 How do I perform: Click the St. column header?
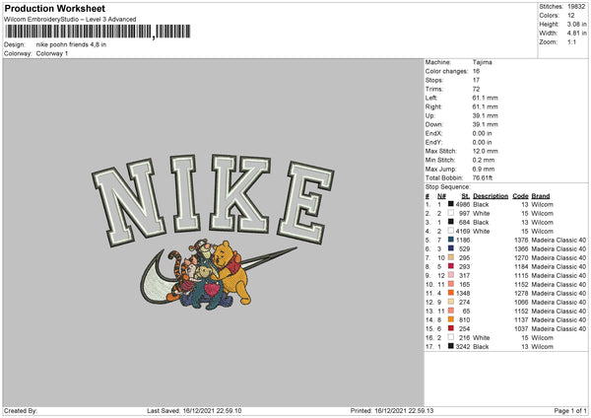click(x=466, y=196)
